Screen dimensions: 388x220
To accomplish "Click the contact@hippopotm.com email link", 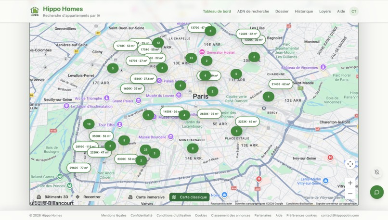I will click(340, 215).
